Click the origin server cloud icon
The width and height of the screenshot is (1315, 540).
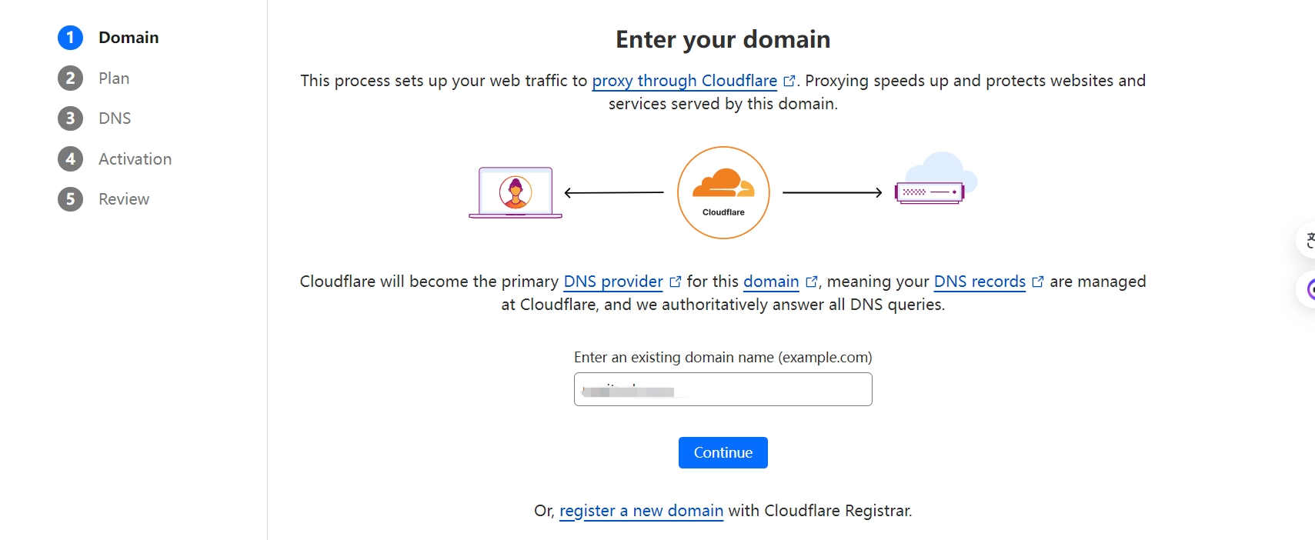pyautogui.click(x=936, y=178)
